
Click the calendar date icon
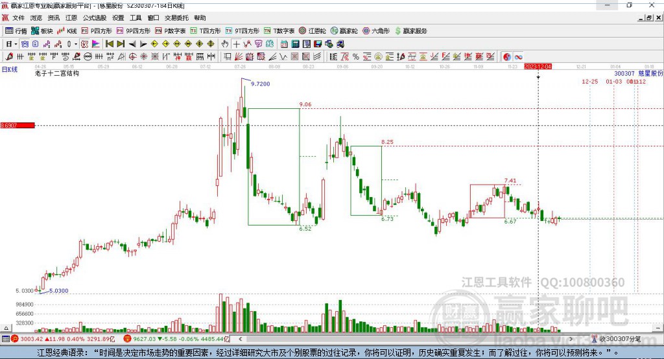[x=284, y=44]
